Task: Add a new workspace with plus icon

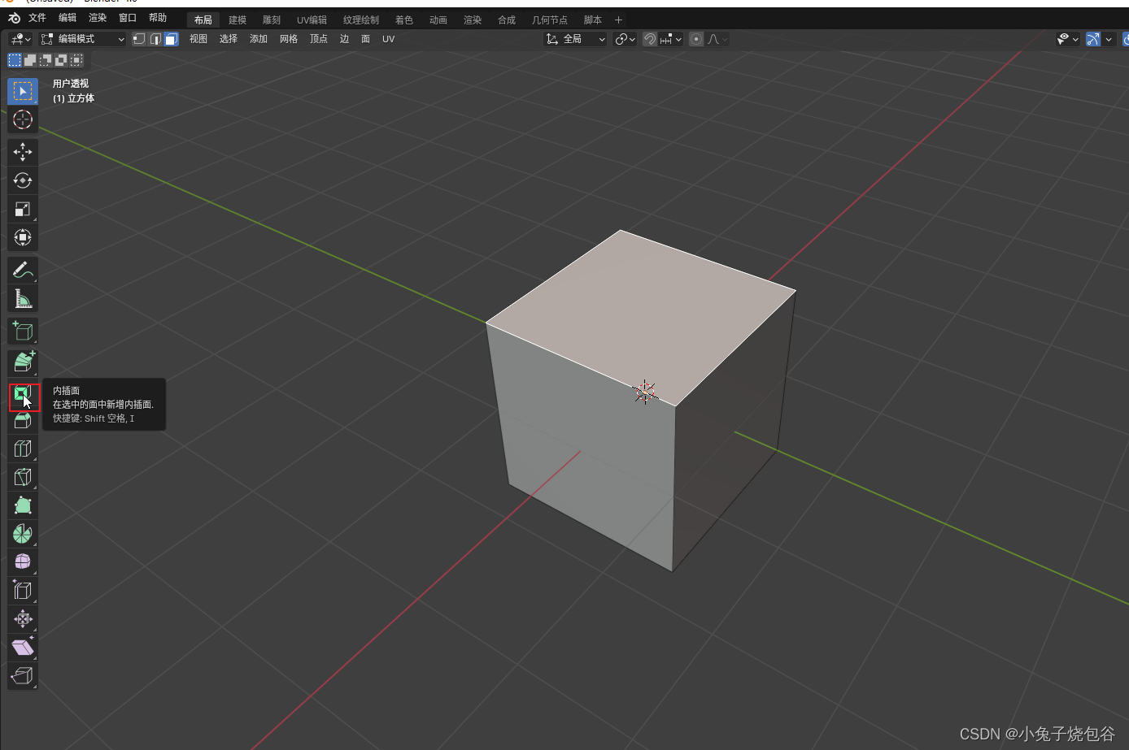Action: pos(618,20)
